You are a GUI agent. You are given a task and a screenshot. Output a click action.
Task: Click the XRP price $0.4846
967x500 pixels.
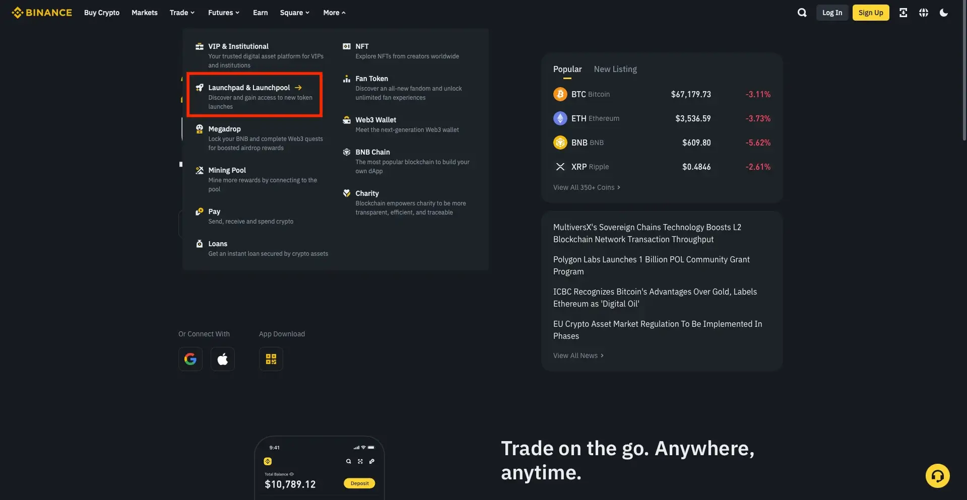tap(696, 167)
